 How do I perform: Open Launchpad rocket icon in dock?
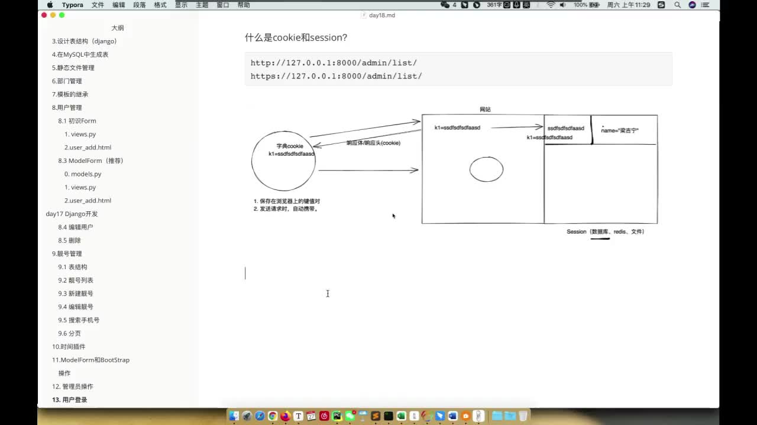coord(247,416)
